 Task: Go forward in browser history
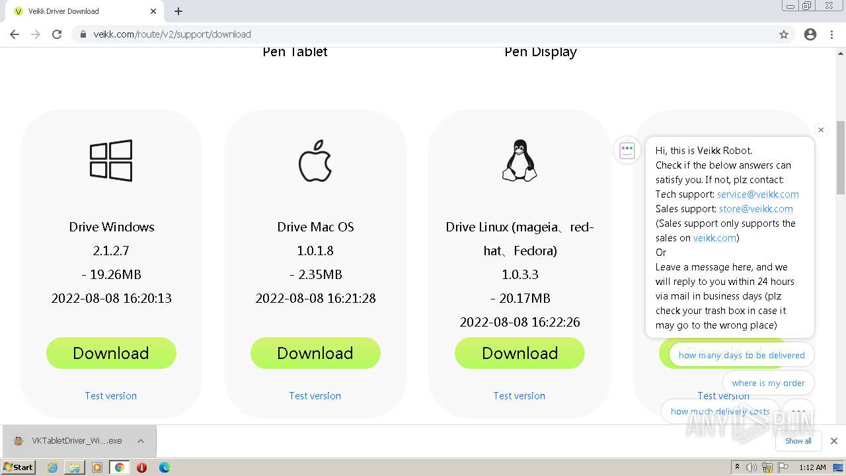[36, 34]
